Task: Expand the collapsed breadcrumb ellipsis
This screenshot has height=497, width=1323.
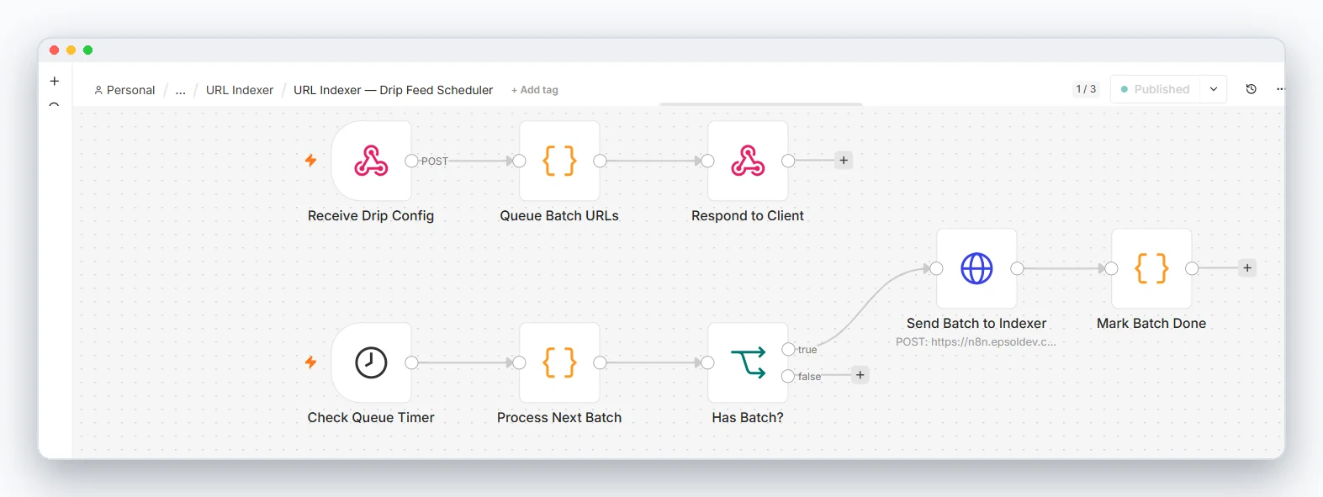Action: click(181, 90)
